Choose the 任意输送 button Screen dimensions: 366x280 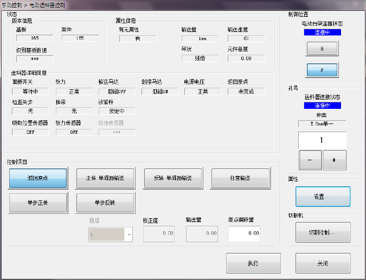240,178
